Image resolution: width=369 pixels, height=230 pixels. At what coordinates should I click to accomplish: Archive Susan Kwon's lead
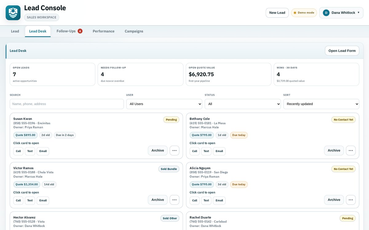pyautogui.click(x=158, y=151)
